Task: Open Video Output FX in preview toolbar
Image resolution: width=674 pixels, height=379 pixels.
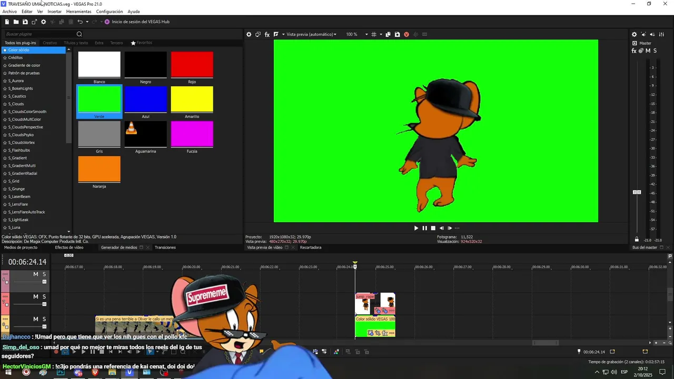Action: click(x=267, y=34)
